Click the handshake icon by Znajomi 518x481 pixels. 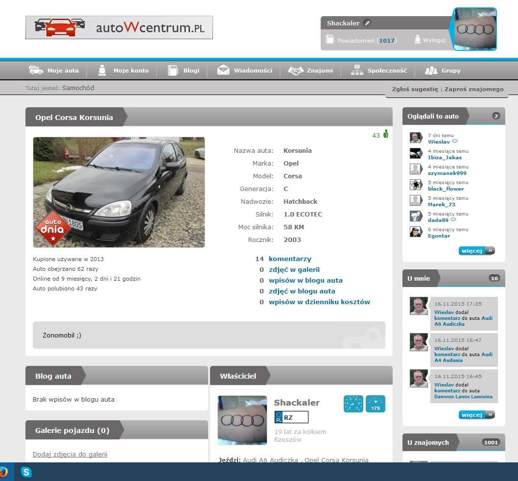pyautogui.click(x=296, y=71)
